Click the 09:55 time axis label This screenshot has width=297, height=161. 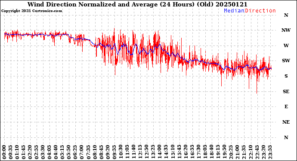coord(114,152)
